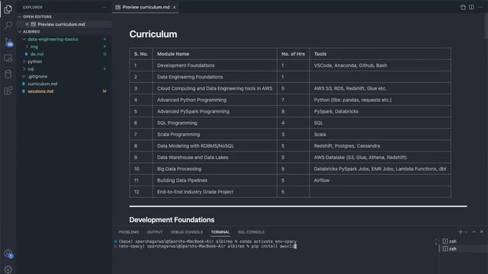488x274 pixels.
Task: Open the sessions.md file
Action: pos(40,91)
